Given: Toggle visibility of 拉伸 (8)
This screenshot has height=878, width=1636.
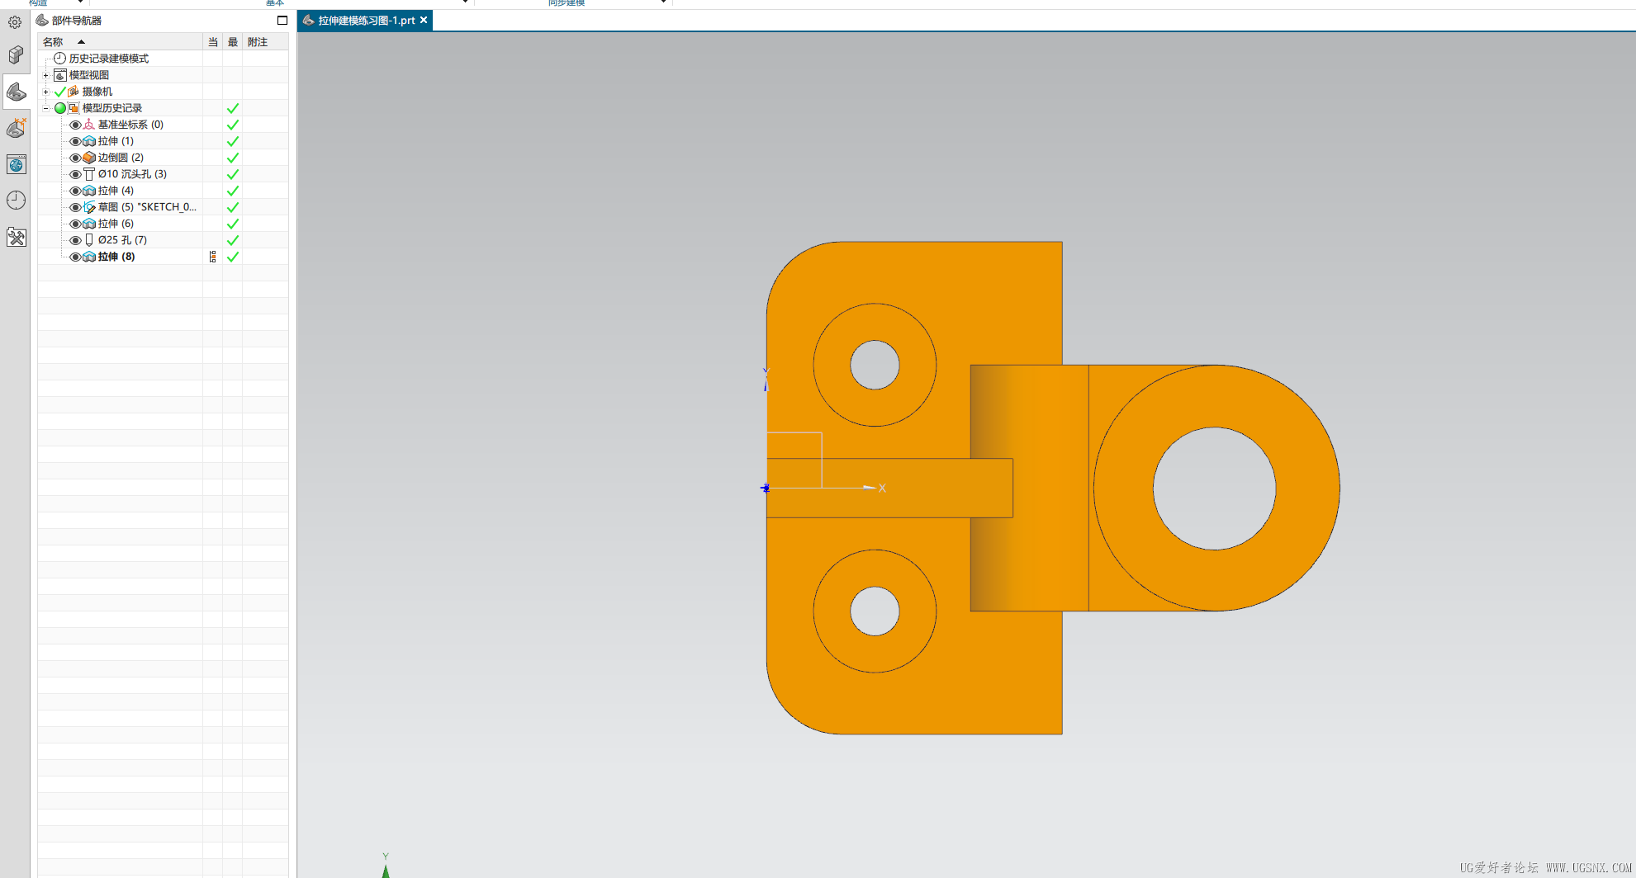Looking at the screenshot, I should [x=75, y=257].
